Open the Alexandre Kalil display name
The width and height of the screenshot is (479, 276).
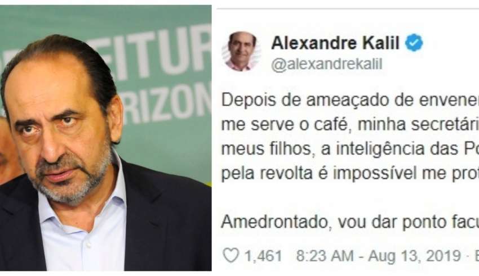coord(335,43)
